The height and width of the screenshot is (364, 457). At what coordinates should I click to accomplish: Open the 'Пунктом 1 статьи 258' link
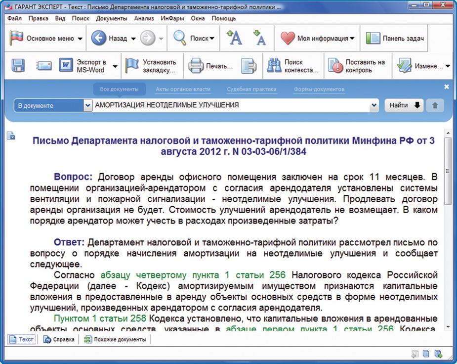pos(101,318)
